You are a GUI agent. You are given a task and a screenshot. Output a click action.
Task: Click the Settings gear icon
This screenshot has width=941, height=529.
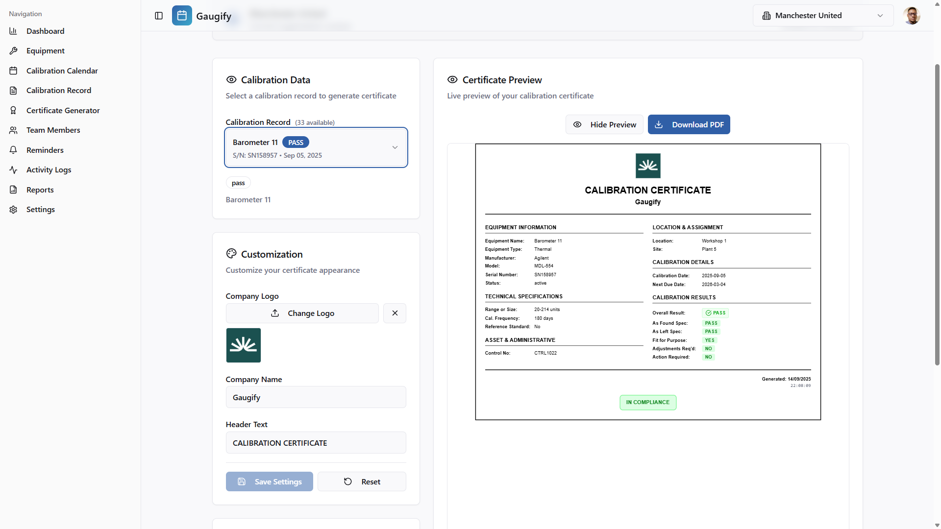point(13,210)
